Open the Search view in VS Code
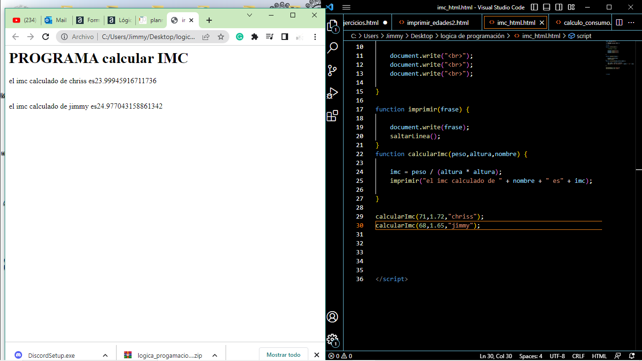642x361 pixels. tap(332, 47)
